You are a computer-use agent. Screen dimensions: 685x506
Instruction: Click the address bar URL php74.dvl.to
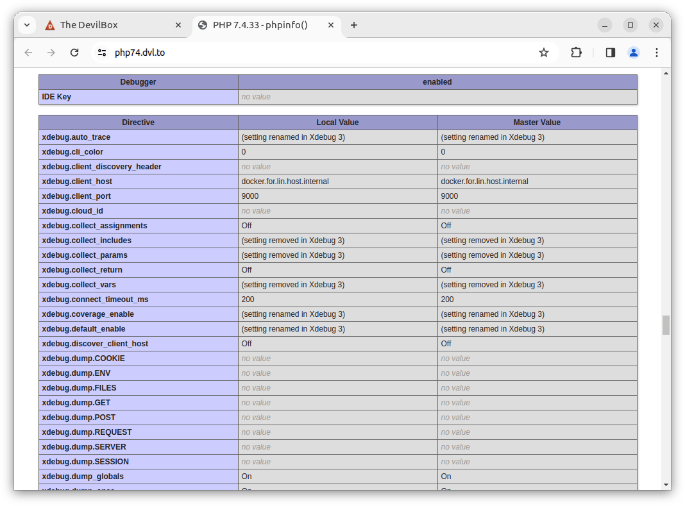click(140, 53)
